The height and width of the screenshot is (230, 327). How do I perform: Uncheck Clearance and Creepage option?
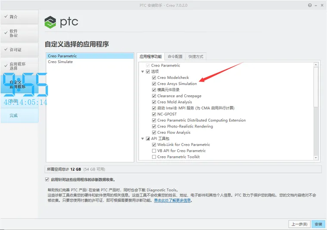pyautogui.click(x=154, y=96)
